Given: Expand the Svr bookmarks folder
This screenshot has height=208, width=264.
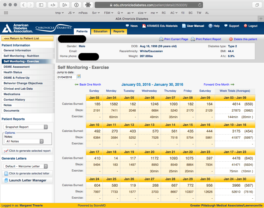Looking at the screenshot, I should 96,13.
